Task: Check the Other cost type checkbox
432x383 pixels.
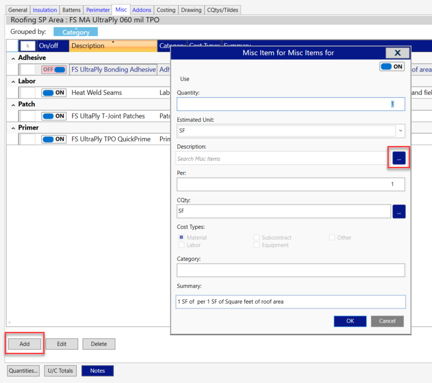Action: 332,238
